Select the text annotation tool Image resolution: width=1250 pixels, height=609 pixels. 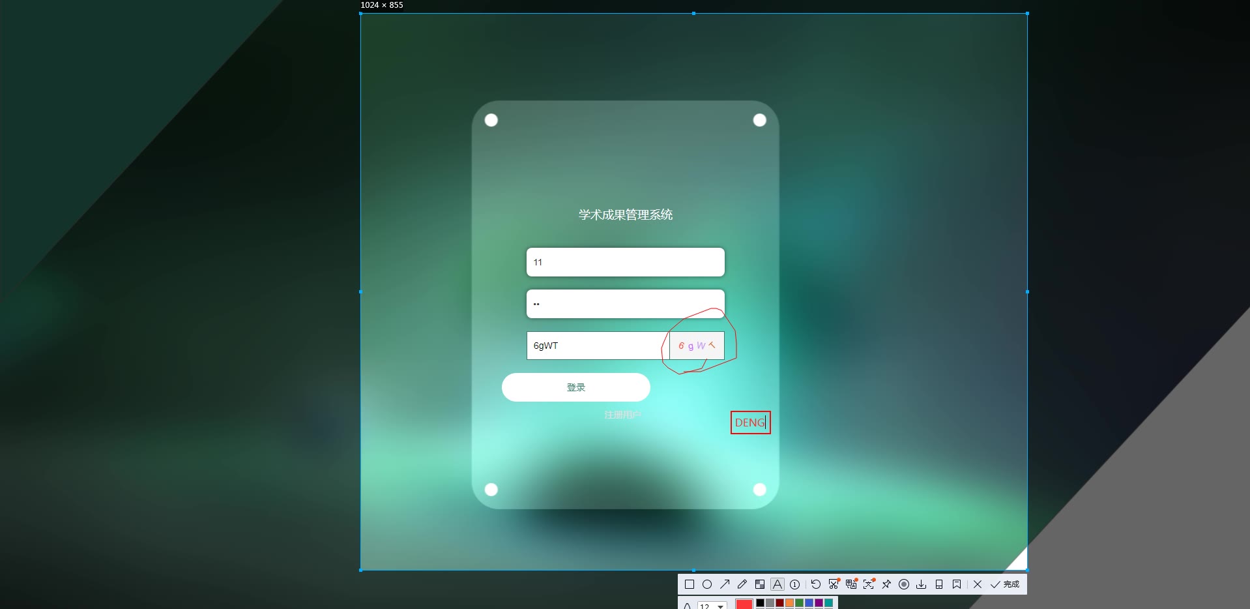[x=778, y=584]
